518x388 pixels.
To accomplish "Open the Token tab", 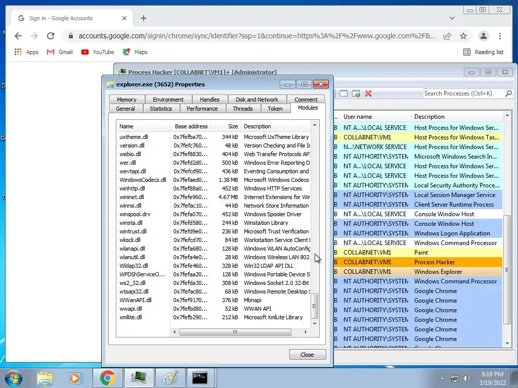I will tap(275, 109).
